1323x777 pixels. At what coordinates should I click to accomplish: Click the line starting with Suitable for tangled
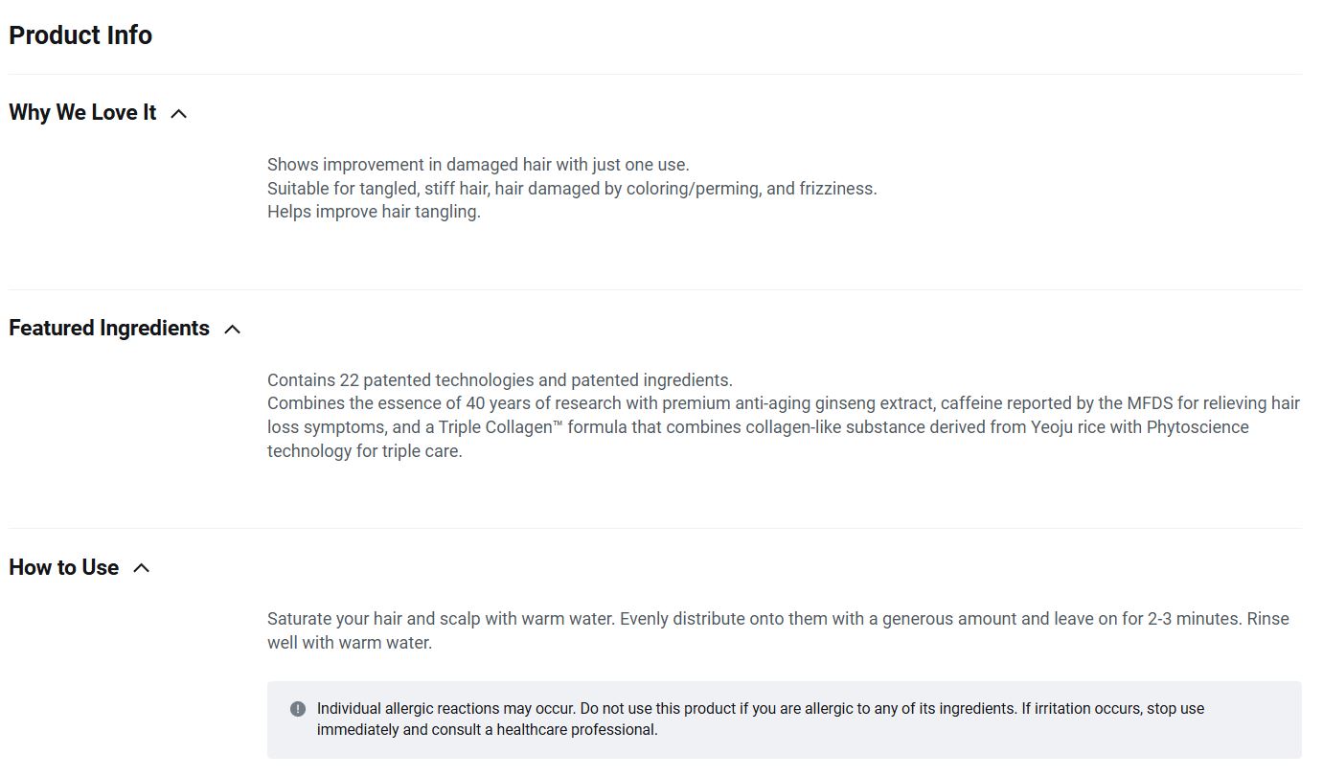(x=572, y=189)
